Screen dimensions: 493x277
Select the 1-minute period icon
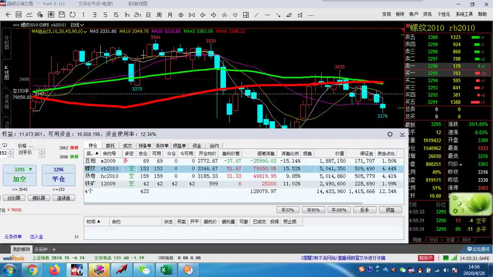(x=83, y=15)
